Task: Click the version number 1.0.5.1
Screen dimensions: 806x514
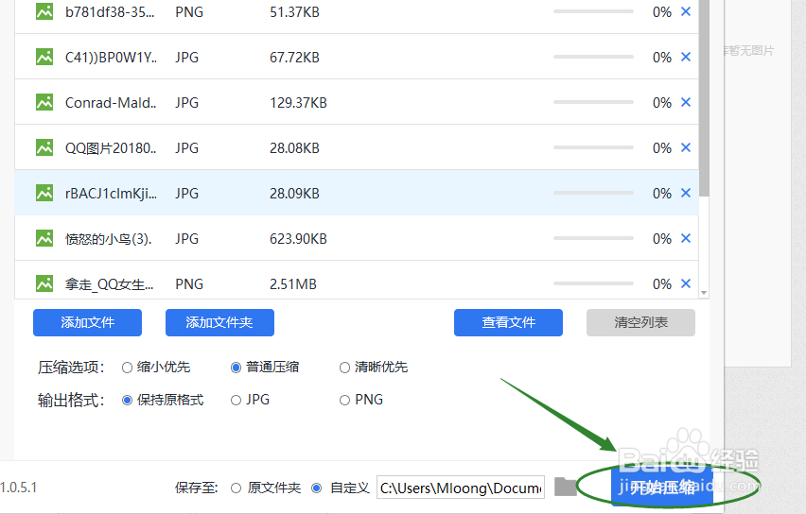Action: pyautogui.click(x=19, y=488)
